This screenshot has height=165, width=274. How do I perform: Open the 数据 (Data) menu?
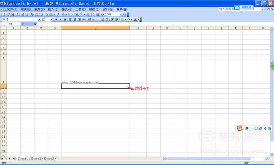pyautogui.click(x=94, y=9)
